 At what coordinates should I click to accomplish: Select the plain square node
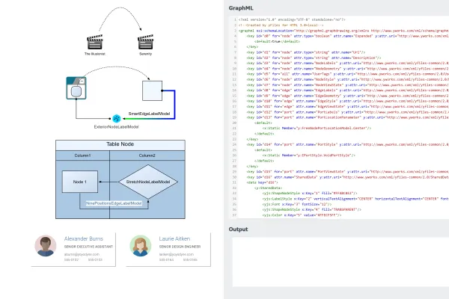[x=153, y=90]
